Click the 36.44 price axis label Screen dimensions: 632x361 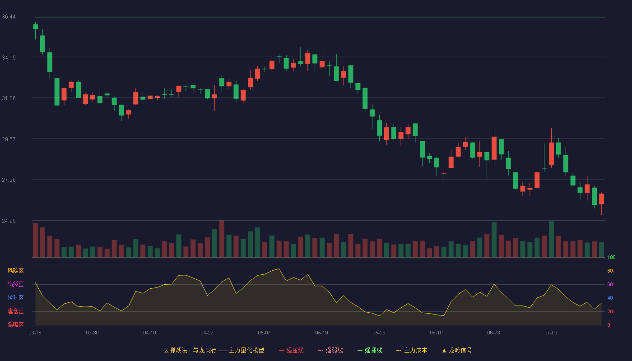coord(9,17)
